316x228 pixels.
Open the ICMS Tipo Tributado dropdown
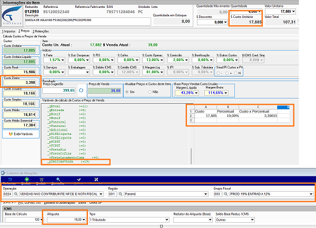pyautogui.click(x=167, y=220)
